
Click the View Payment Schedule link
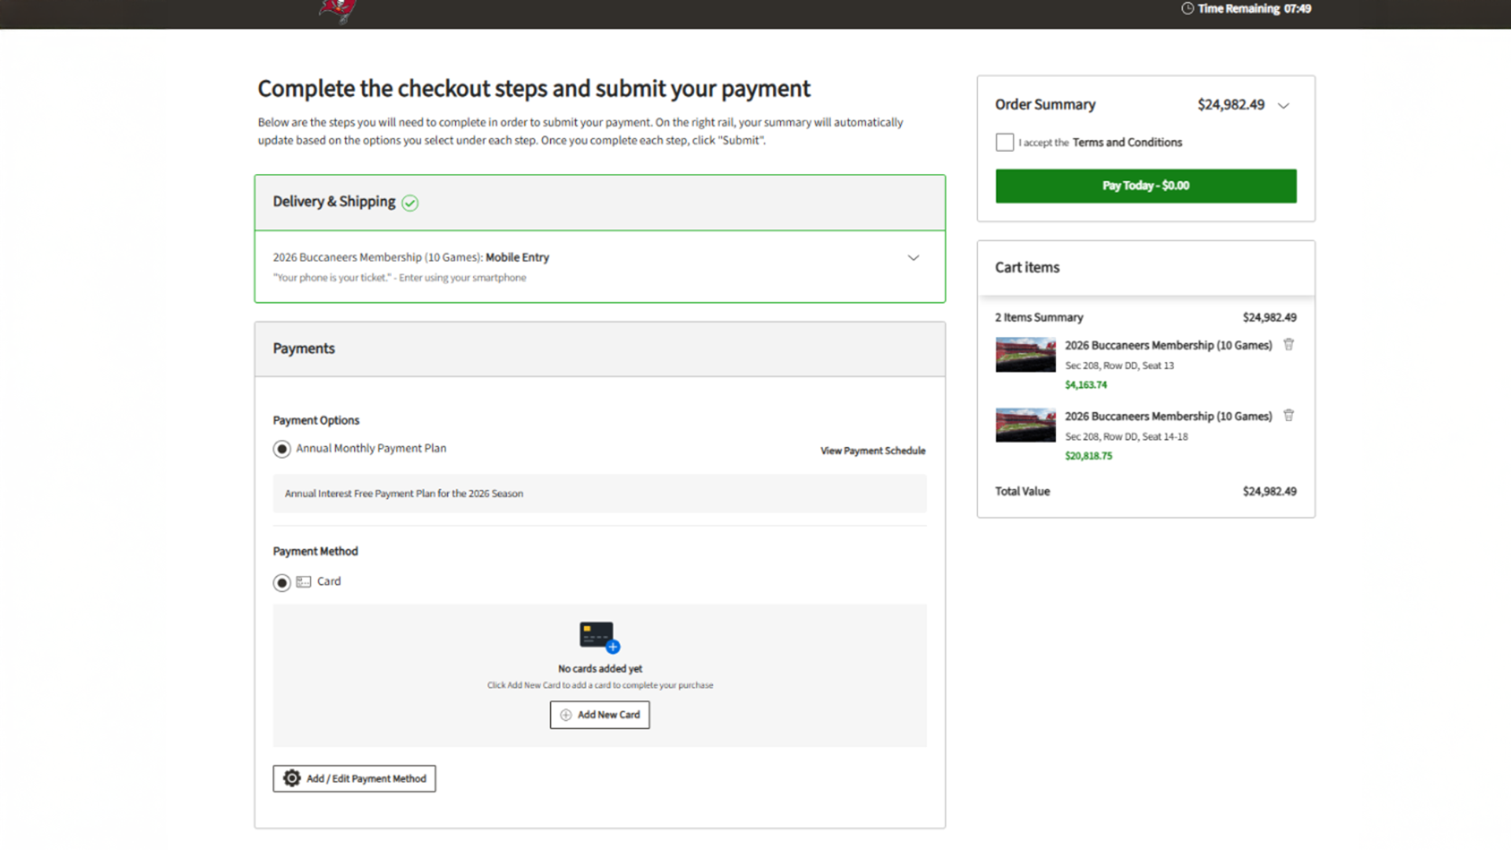(873, 451)
